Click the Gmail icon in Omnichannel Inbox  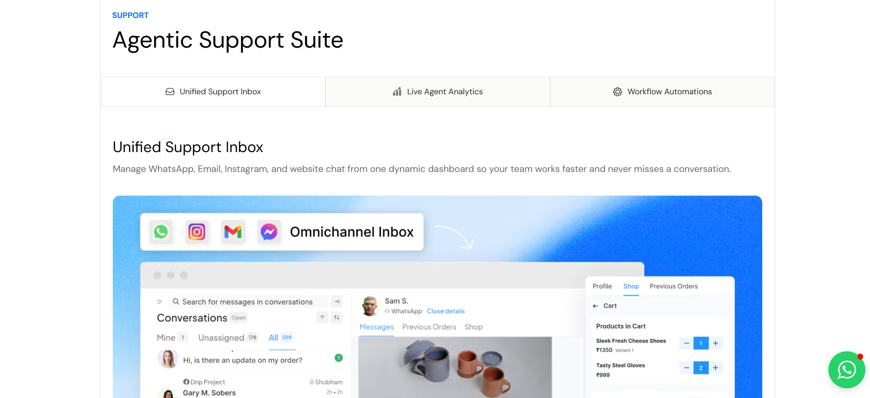coord(233,232)
